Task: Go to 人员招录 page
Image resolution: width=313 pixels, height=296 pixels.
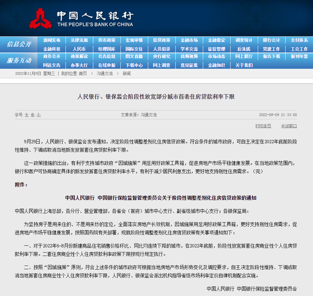Action: 162,49
